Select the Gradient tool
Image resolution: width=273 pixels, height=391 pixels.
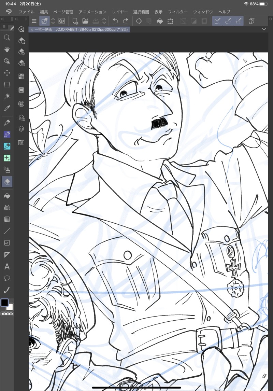click(x=7, y=219)
